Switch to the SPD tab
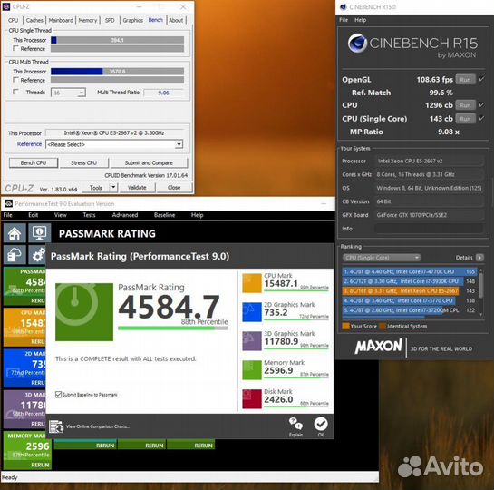This screenshot has height=490, width=494. pyautogui.click(x=110, y=20)
